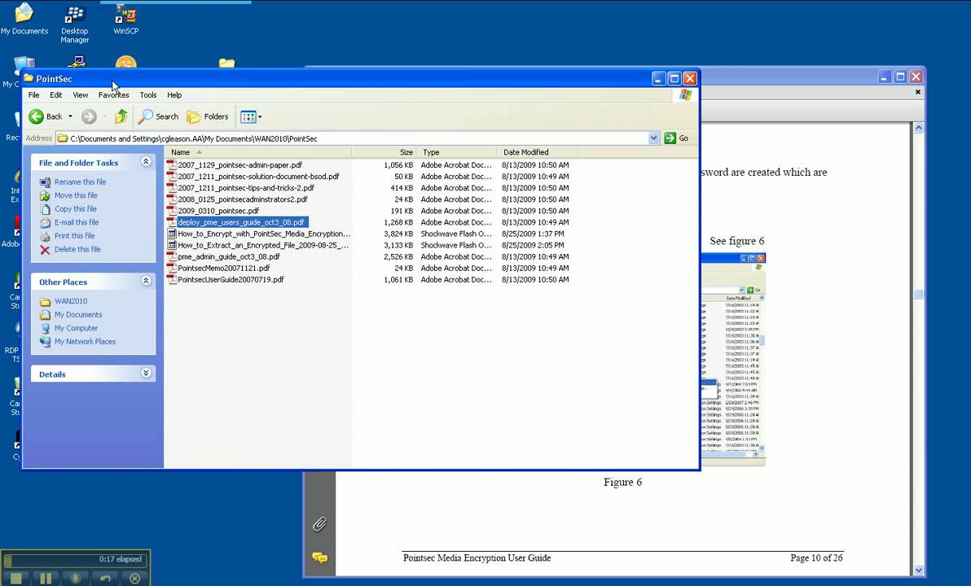971x586 pixels.
Task: Click inside the Address path field
Action: pyautogui.click(x=352, y=138)
